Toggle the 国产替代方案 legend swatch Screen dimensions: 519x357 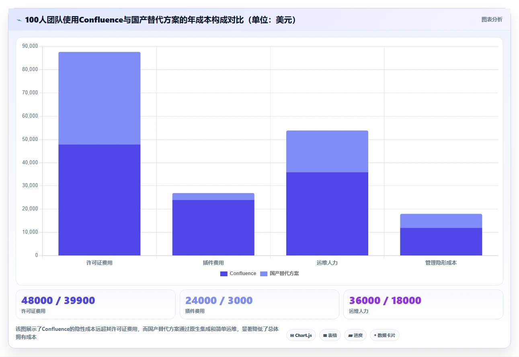pyautogui.click(x=264, y=273)
